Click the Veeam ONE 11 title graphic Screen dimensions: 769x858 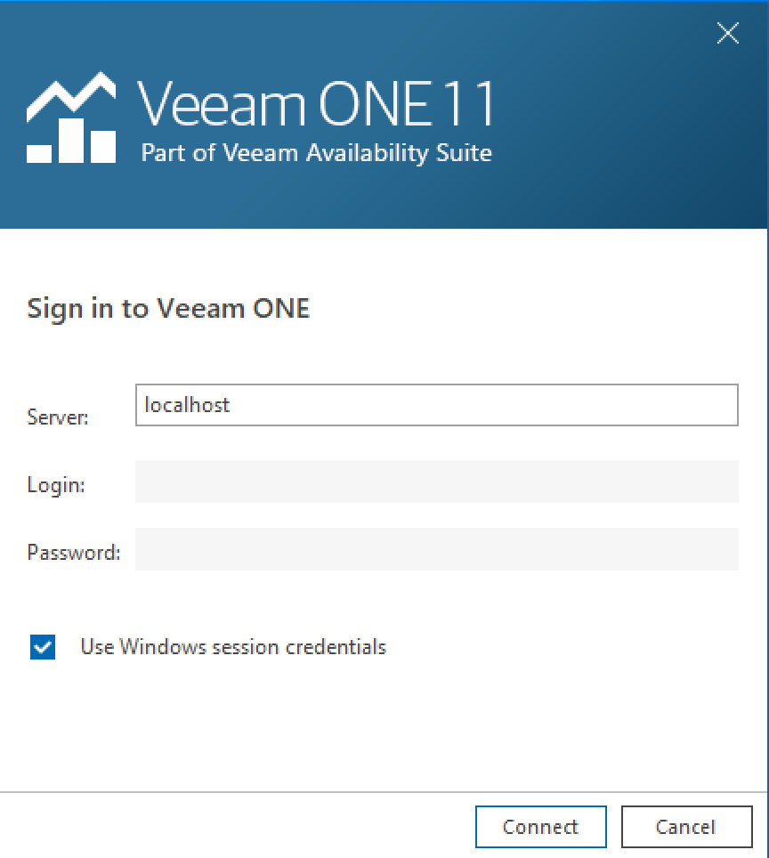click(x=316, y=102)
